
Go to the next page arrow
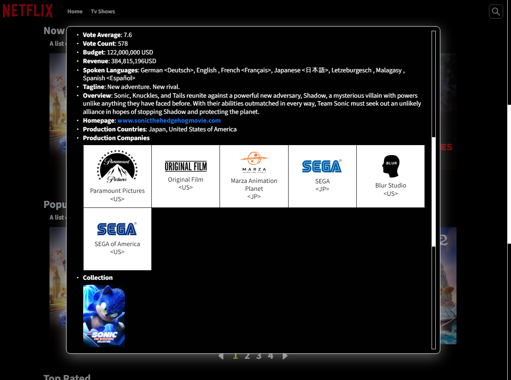285,356
